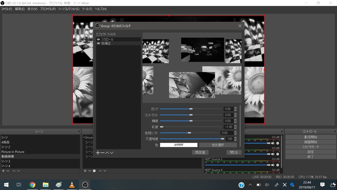
Task: Remove source with the sources panel minus icon
Action: (90, 171)
